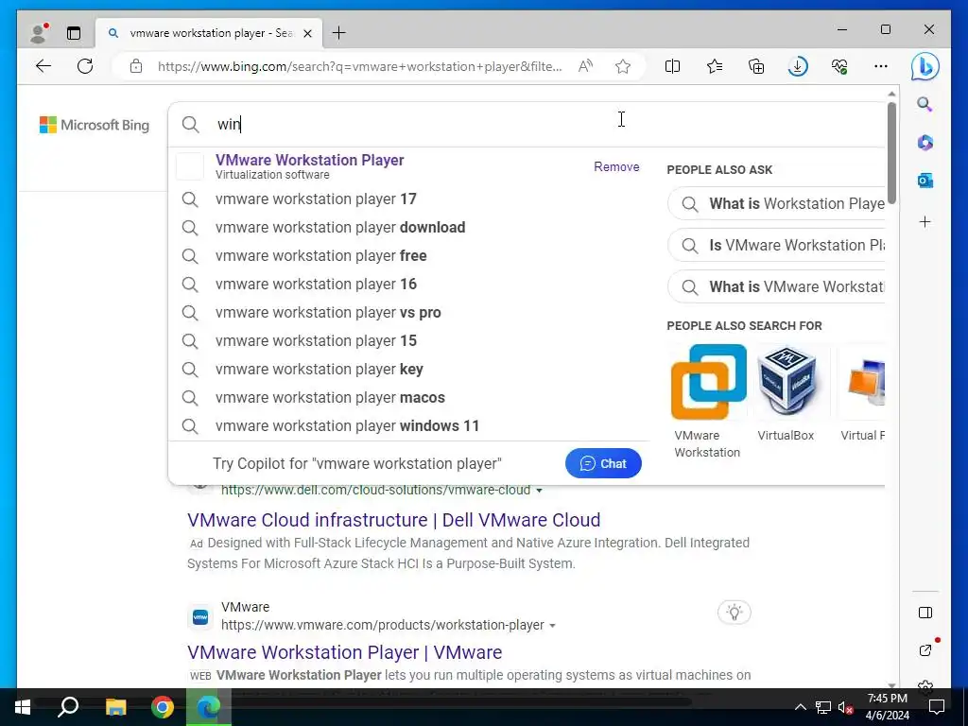968x726 pixels.
Task: Click 'What is VMware Workstat' question pill
Action: [x=777, y=286]
